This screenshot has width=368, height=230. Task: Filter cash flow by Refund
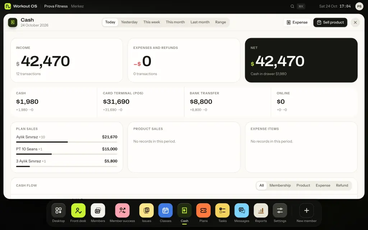[x=342, y=185]
